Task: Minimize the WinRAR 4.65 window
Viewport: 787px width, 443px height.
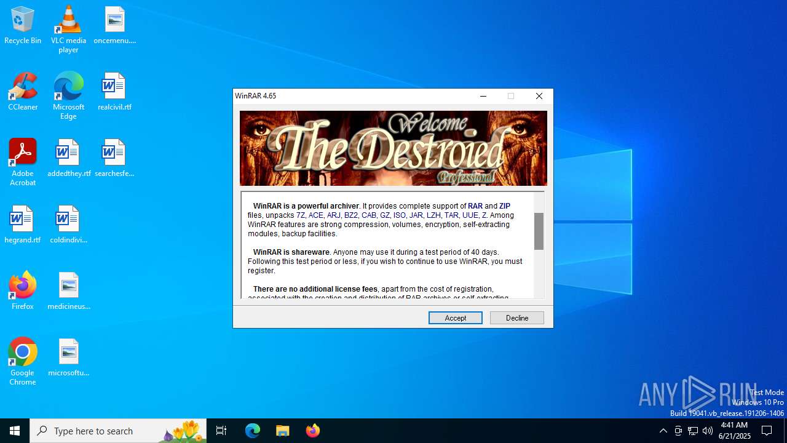Action: click(483, 96)
